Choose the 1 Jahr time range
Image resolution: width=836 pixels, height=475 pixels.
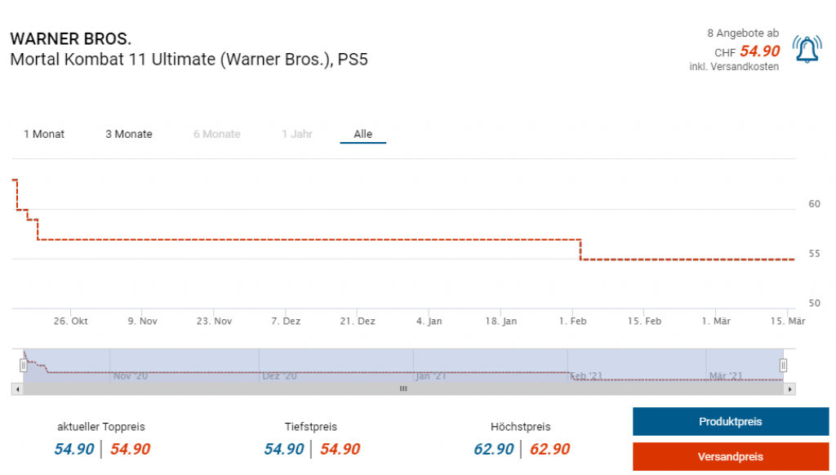[x=297, y=134]
